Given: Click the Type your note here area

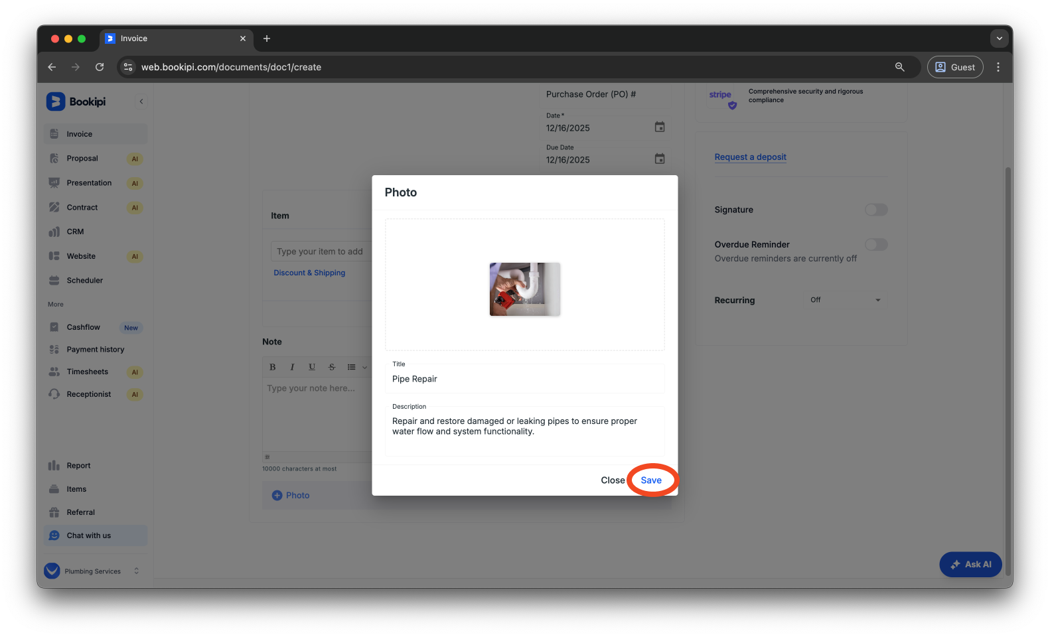Looking at the screenshot, I should tap(317, 414).
